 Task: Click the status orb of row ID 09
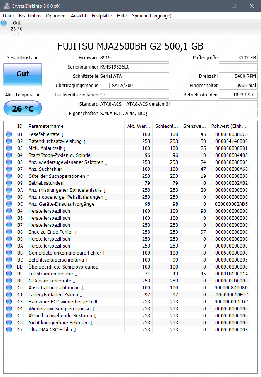9,183
